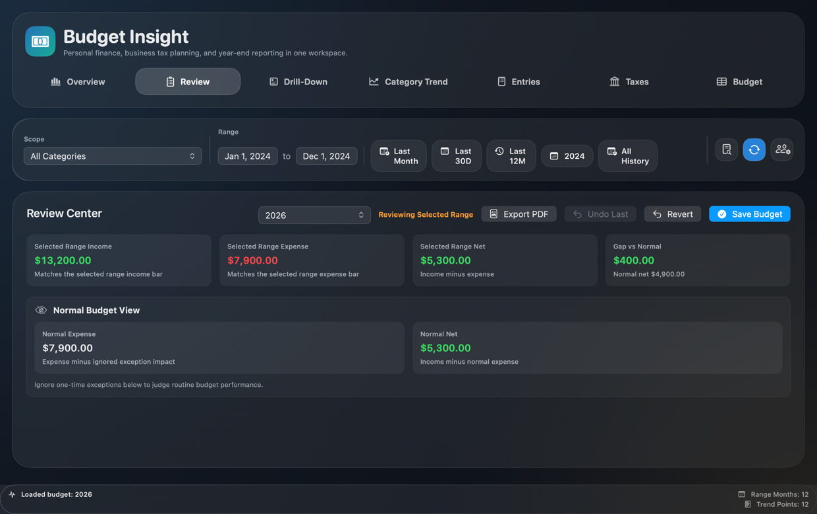Click the Save Budget button

[x=750, y=214]
